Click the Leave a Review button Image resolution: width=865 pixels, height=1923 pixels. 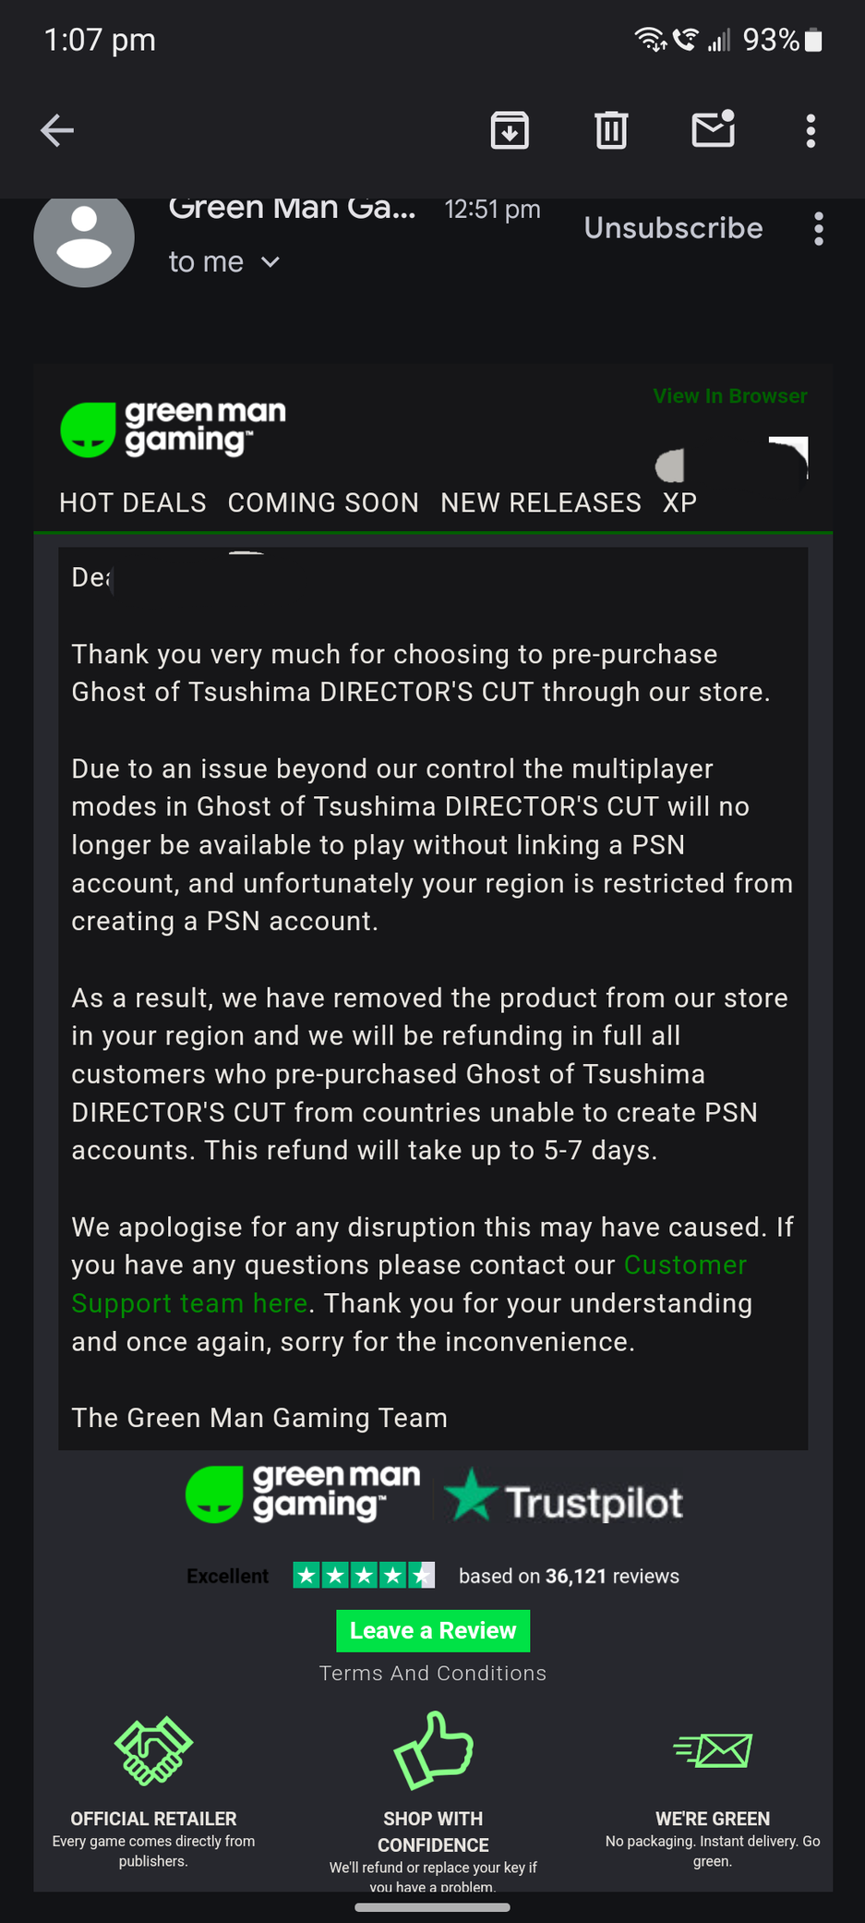pyautogui.click(x=433, y=1631)
